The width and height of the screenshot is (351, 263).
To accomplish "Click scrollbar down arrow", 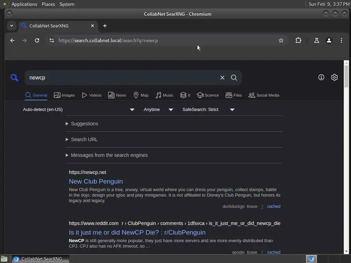I will pyautogui.click(x=346, y=251).
